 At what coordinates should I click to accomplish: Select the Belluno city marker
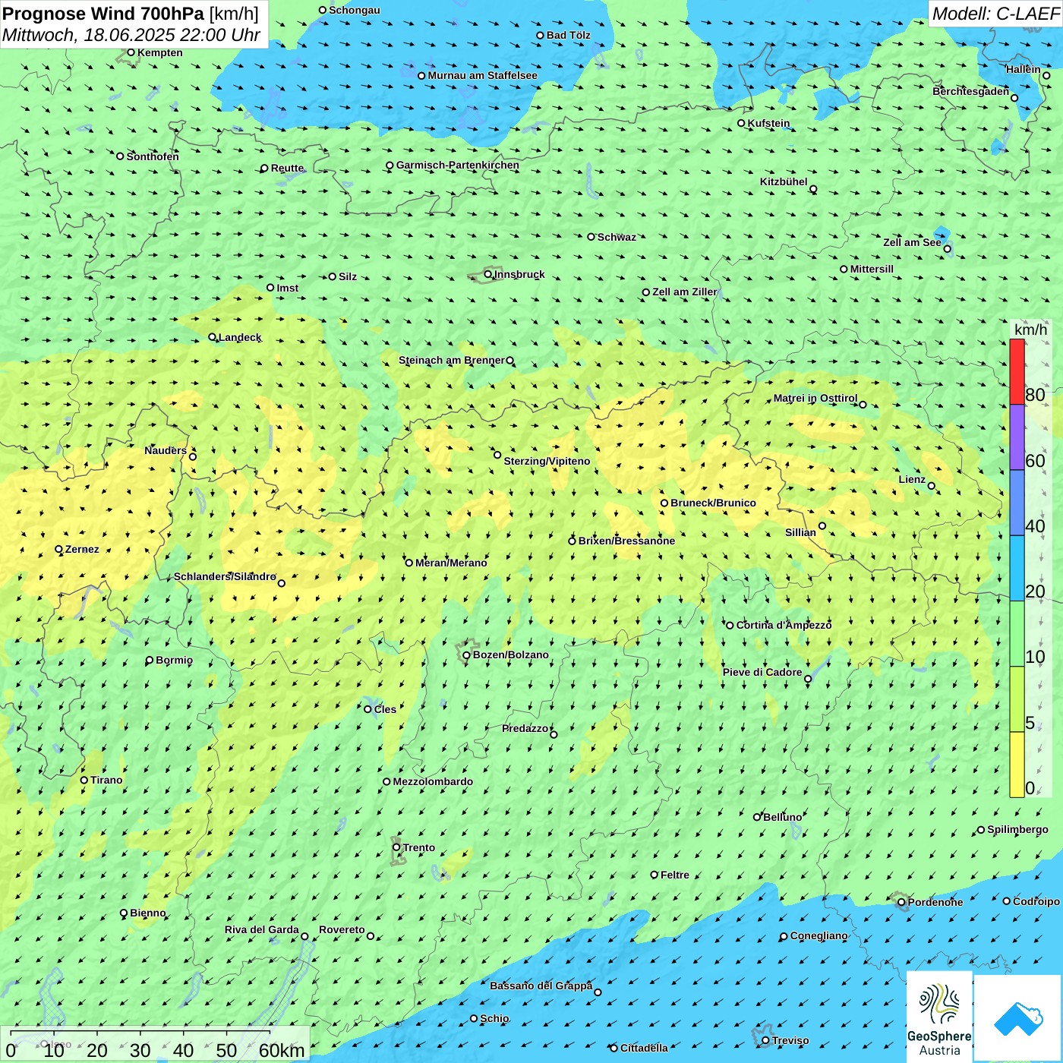tap(757, 817)
